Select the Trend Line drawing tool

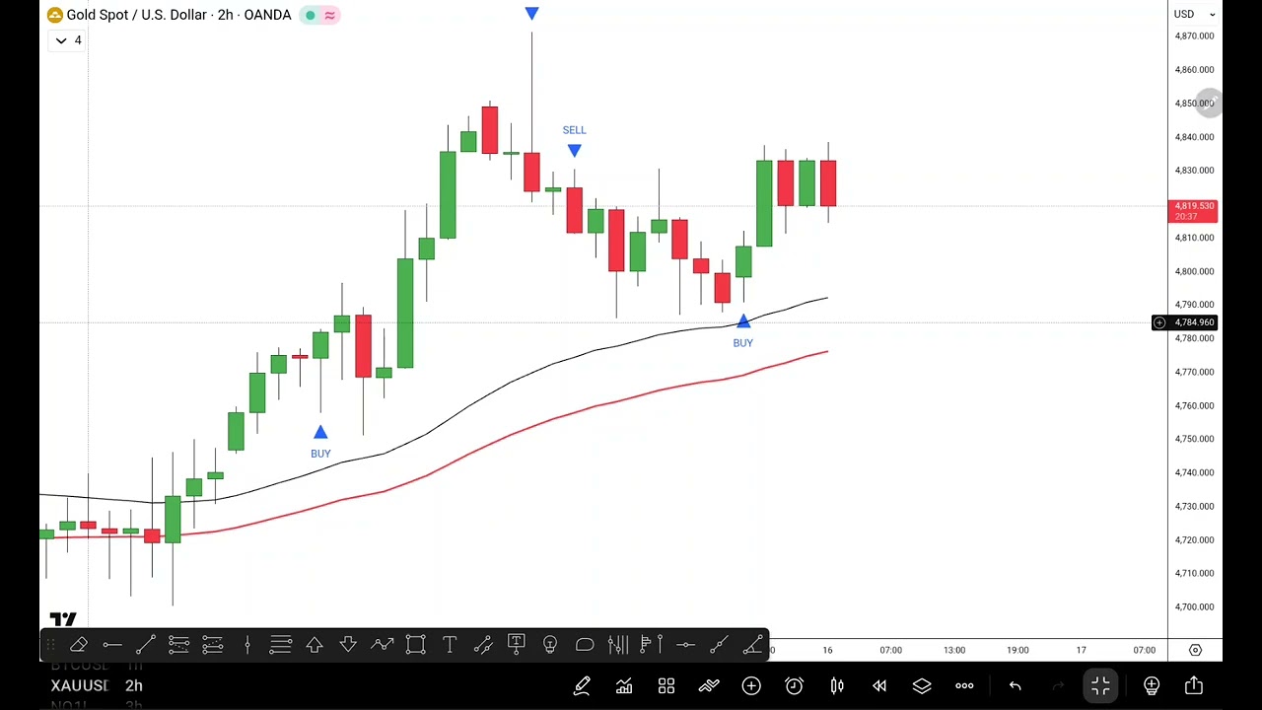point(146,645)
